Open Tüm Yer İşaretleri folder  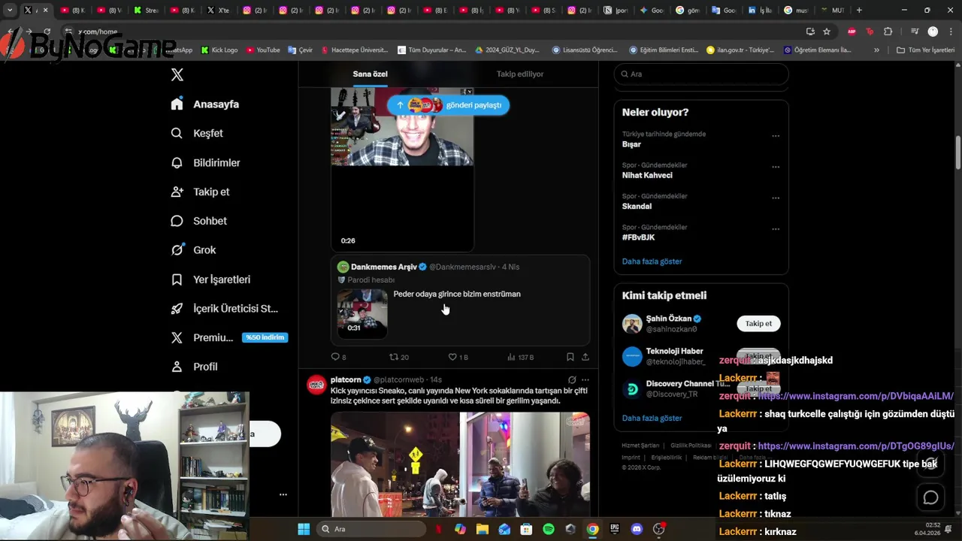click(925, 50)
